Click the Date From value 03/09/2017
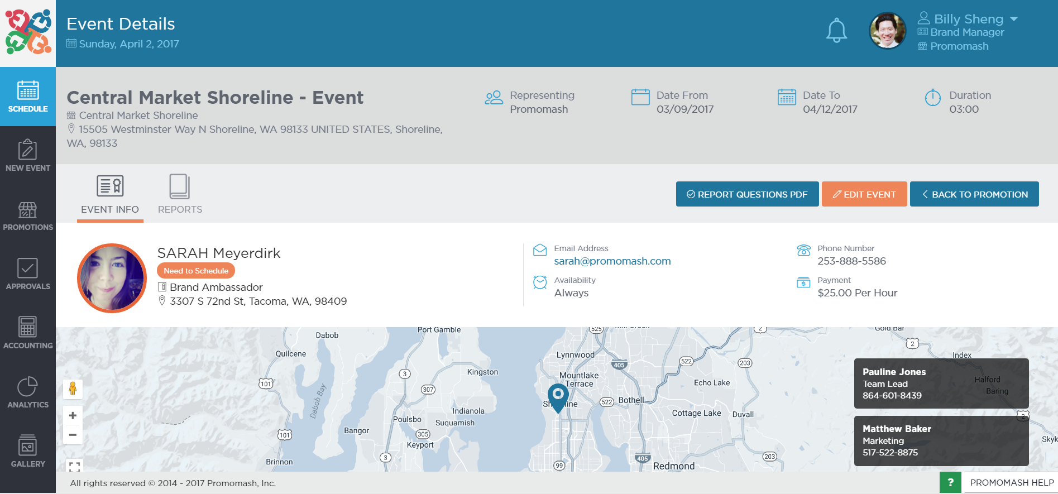This screenshot has height=494, width=1058. click(x=685, y=109)
